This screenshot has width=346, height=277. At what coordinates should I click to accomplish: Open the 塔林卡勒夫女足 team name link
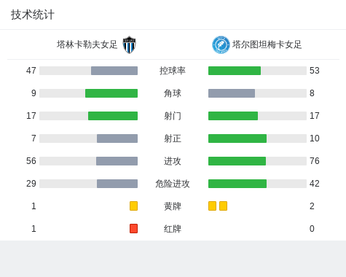[87, 44]
